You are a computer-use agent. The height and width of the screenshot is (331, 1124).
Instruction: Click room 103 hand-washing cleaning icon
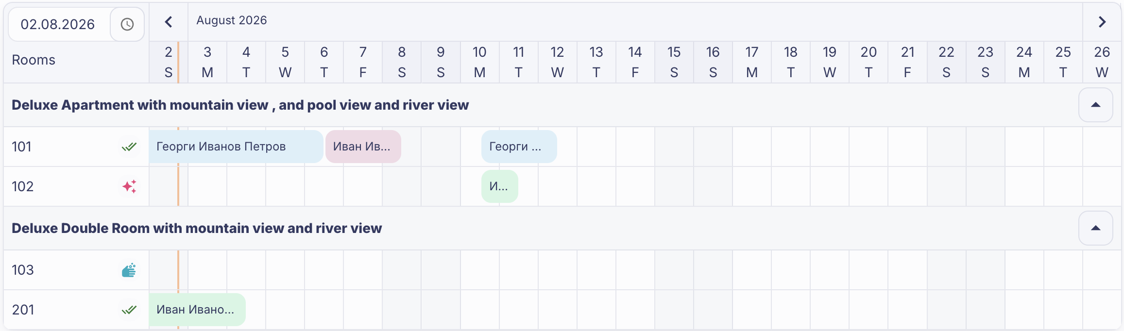pyautogui.click(x=129, y=270)
